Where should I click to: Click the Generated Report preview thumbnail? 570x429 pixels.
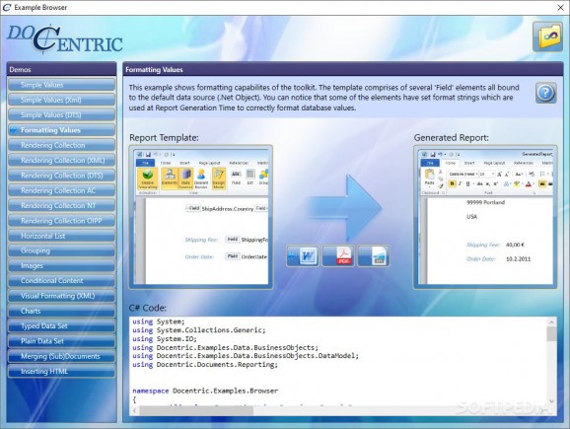coord(485,217)
